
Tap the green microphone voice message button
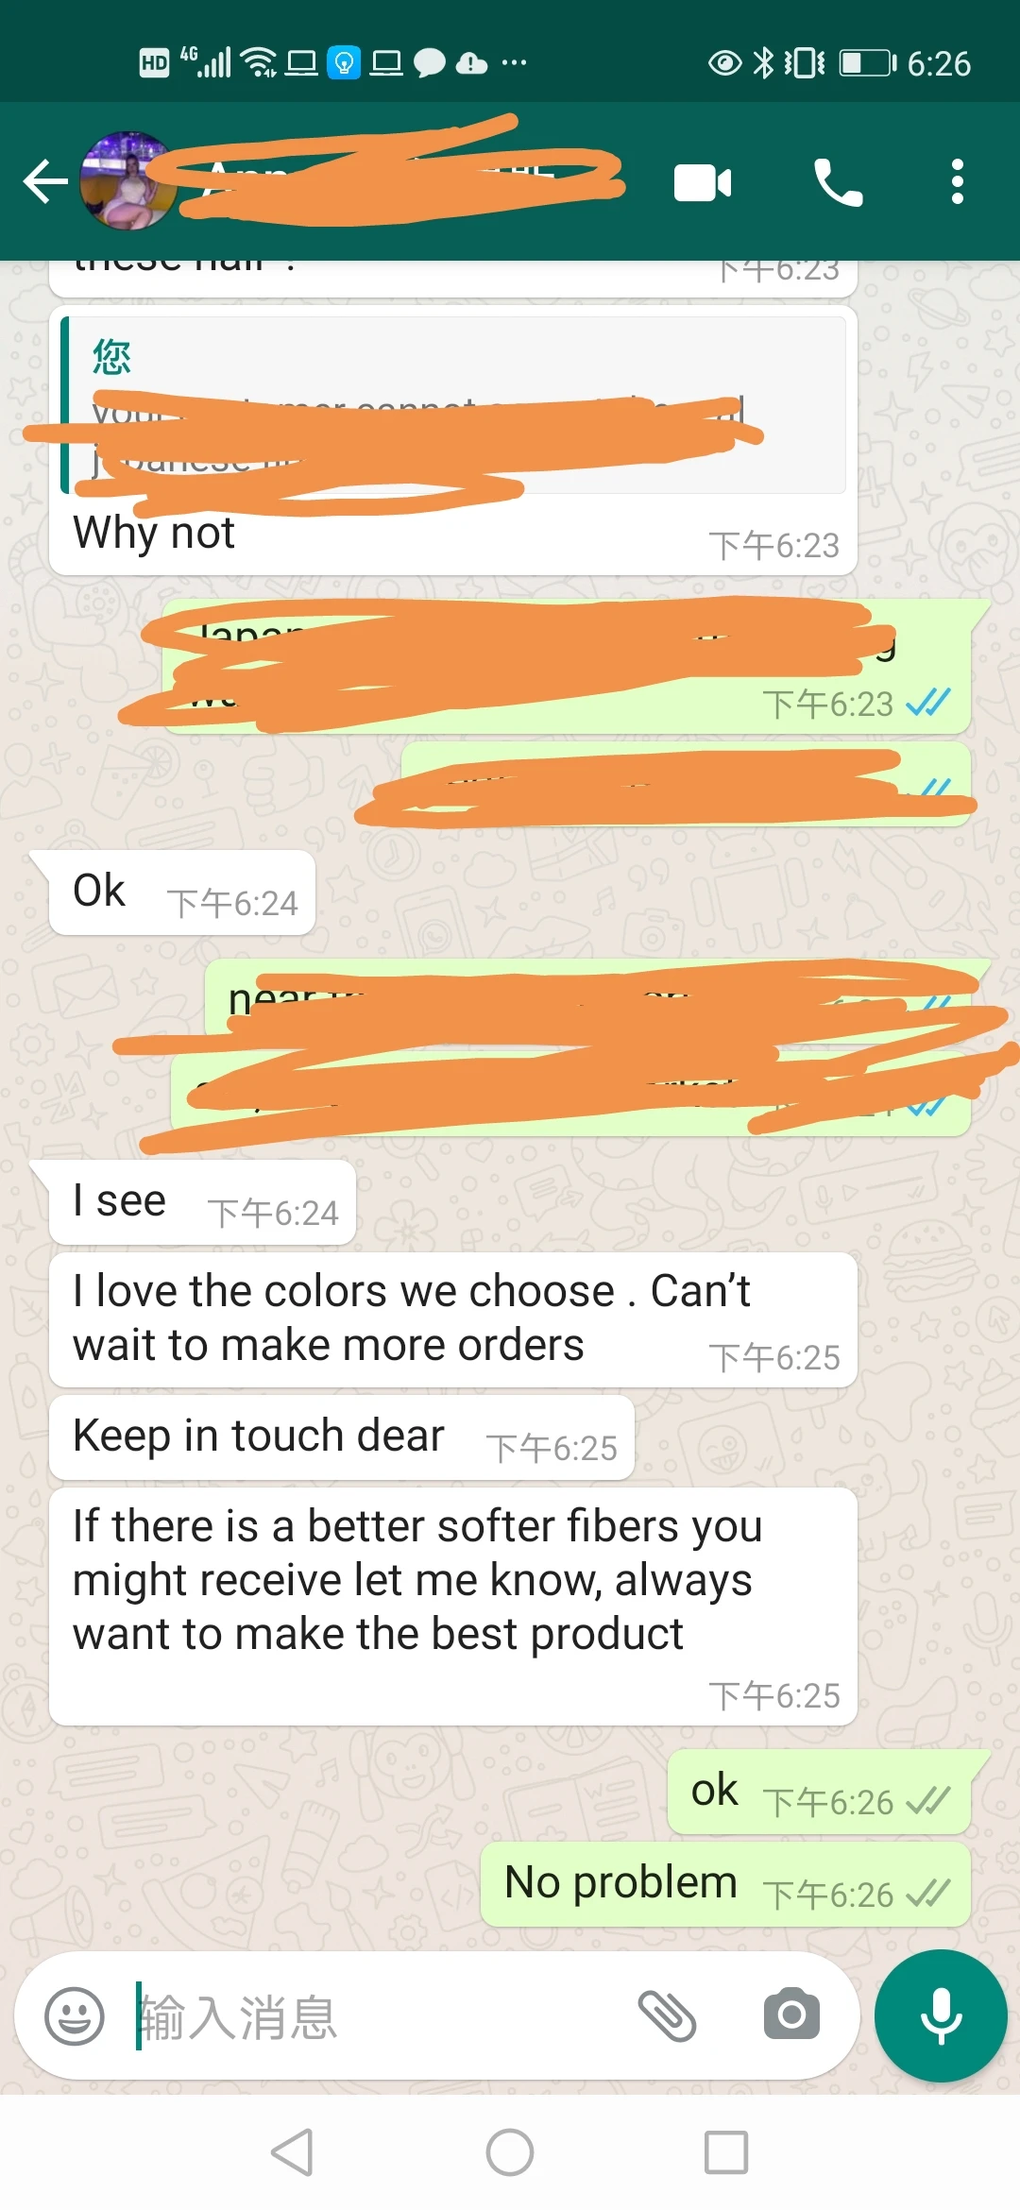941,2015
